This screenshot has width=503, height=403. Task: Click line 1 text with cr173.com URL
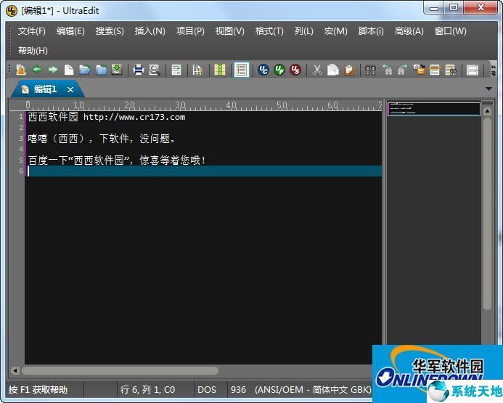[107, 117]
